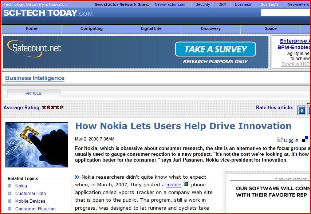Open the Digital Life navigation menu

151,29
